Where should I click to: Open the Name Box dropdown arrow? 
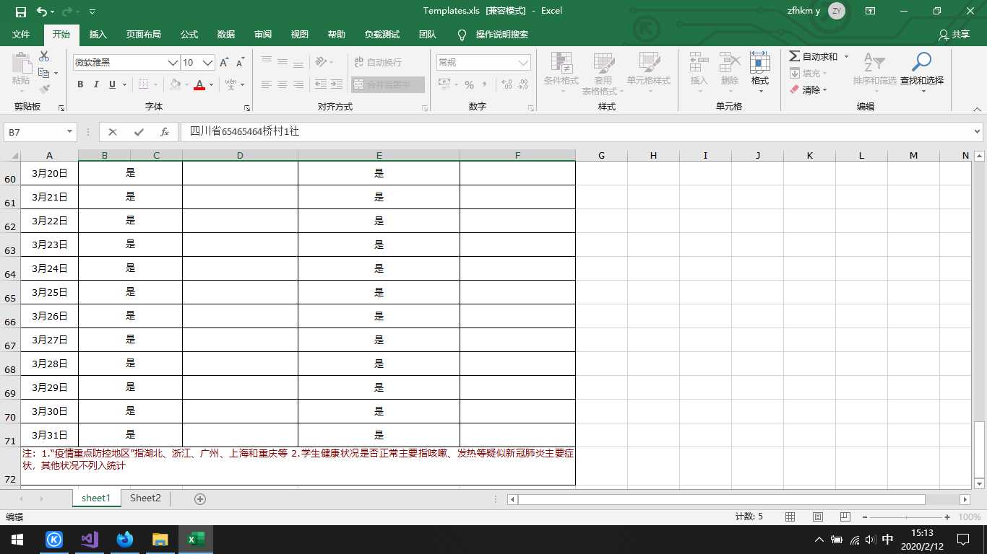pyautogui.click(x=70, y=132)
